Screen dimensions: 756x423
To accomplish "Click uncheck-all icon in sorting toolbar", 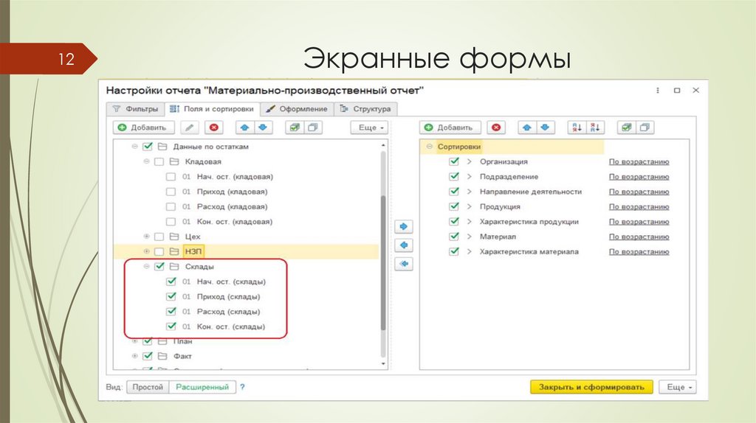I will click(645, 127).
